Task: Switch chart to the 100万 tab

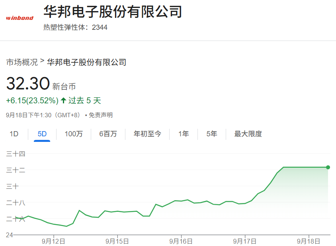Action: [x=74, y=134]
